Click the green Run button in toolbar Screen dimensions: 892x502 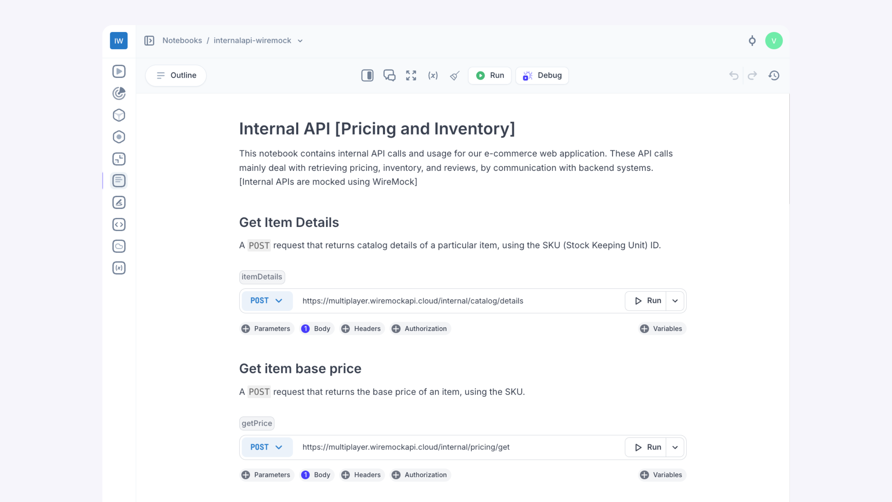pos(490,75)
